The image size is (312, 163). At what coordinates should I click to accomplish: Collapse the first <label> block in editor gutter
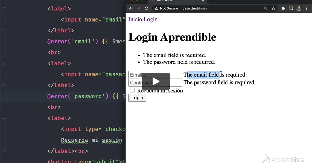[x=4, y=9]
